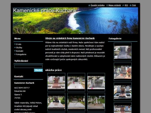
Task: Open Fotogalerie from the left menu
Action: (x=21, y=54)
